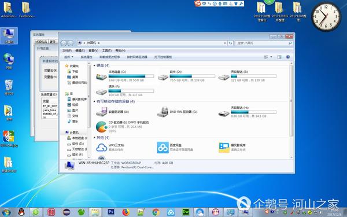Screen dimensions: 347x217
Task: Select 软件 (D:) in navigation tree
Action: tap(76, 144)
